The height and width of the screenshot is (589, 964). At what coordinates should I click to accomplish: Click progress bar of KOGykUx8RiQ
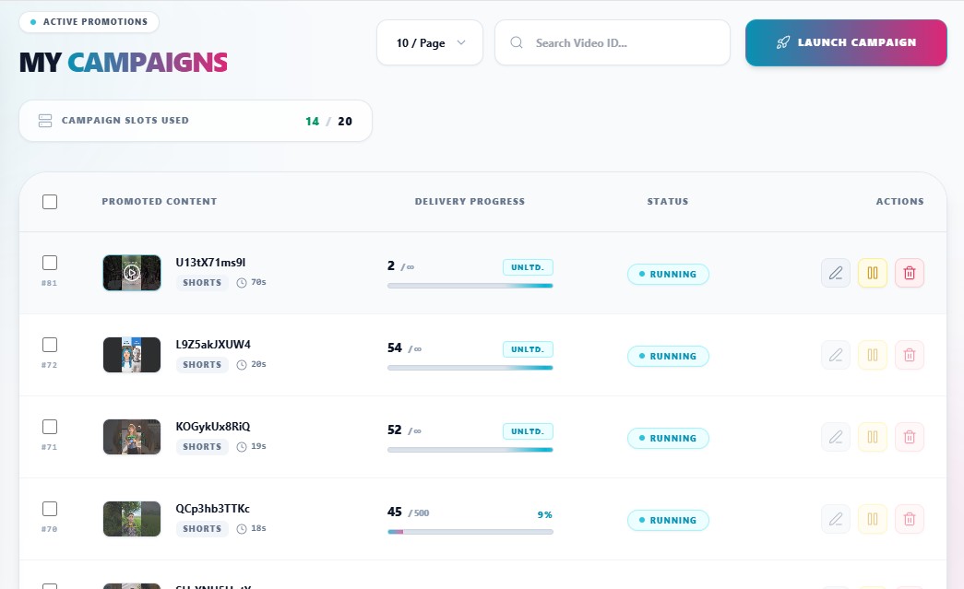(x=470, y=450)
